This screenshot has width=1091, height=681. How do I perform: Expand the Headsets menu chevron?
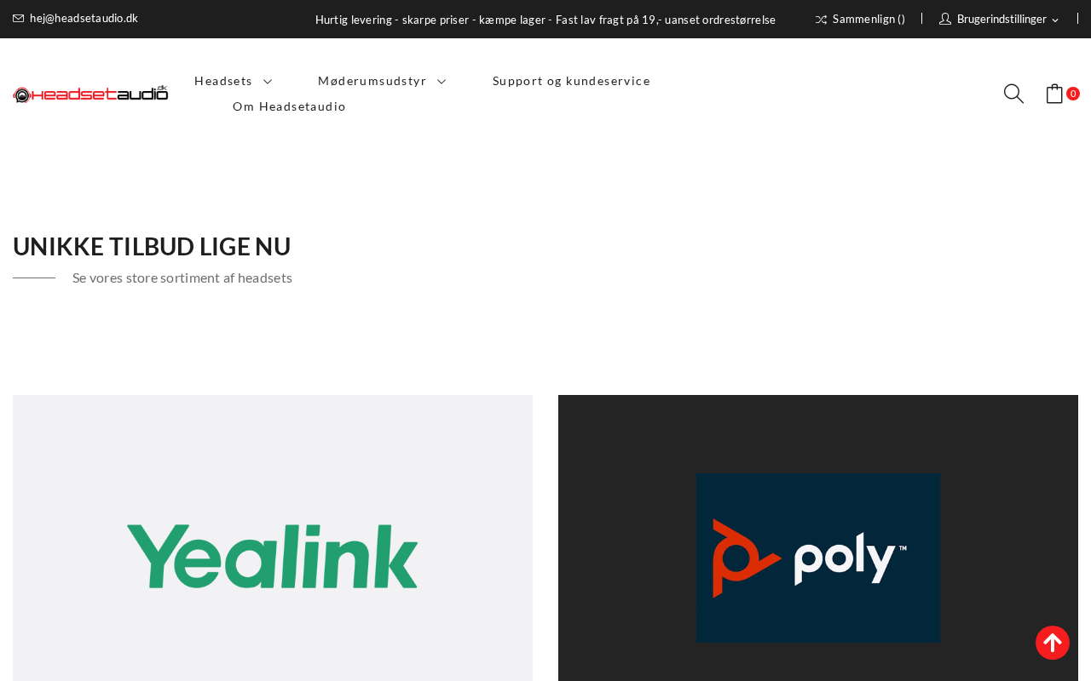(x=268, y=81)
